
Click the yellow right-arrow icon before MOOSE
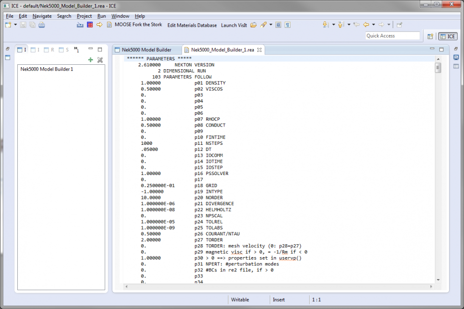(x=99, y=25)
